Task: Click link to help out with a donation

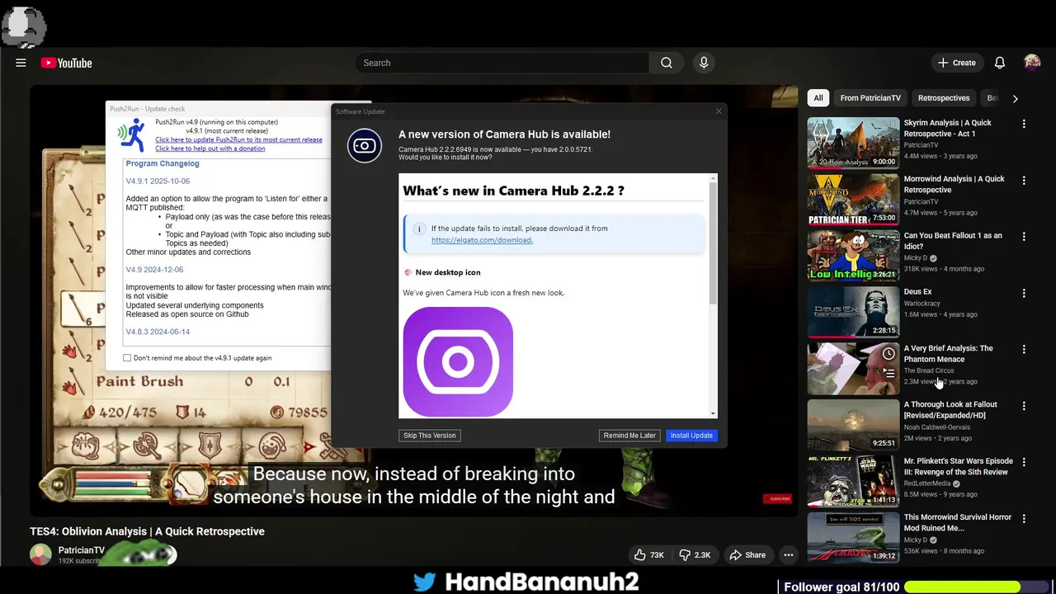Action: click(210, 148)
